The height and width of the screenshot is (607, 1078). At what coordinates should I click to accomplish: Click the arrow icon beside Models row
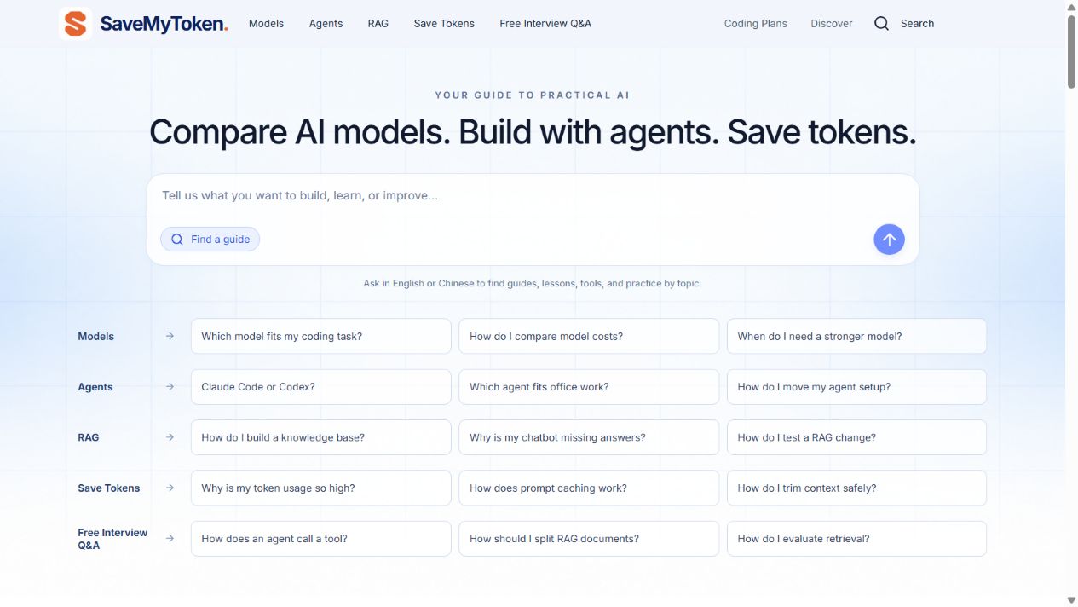(x=170, y=336)
